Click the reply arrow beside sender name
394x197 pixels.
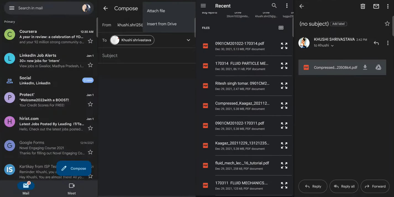click(376, 43)
